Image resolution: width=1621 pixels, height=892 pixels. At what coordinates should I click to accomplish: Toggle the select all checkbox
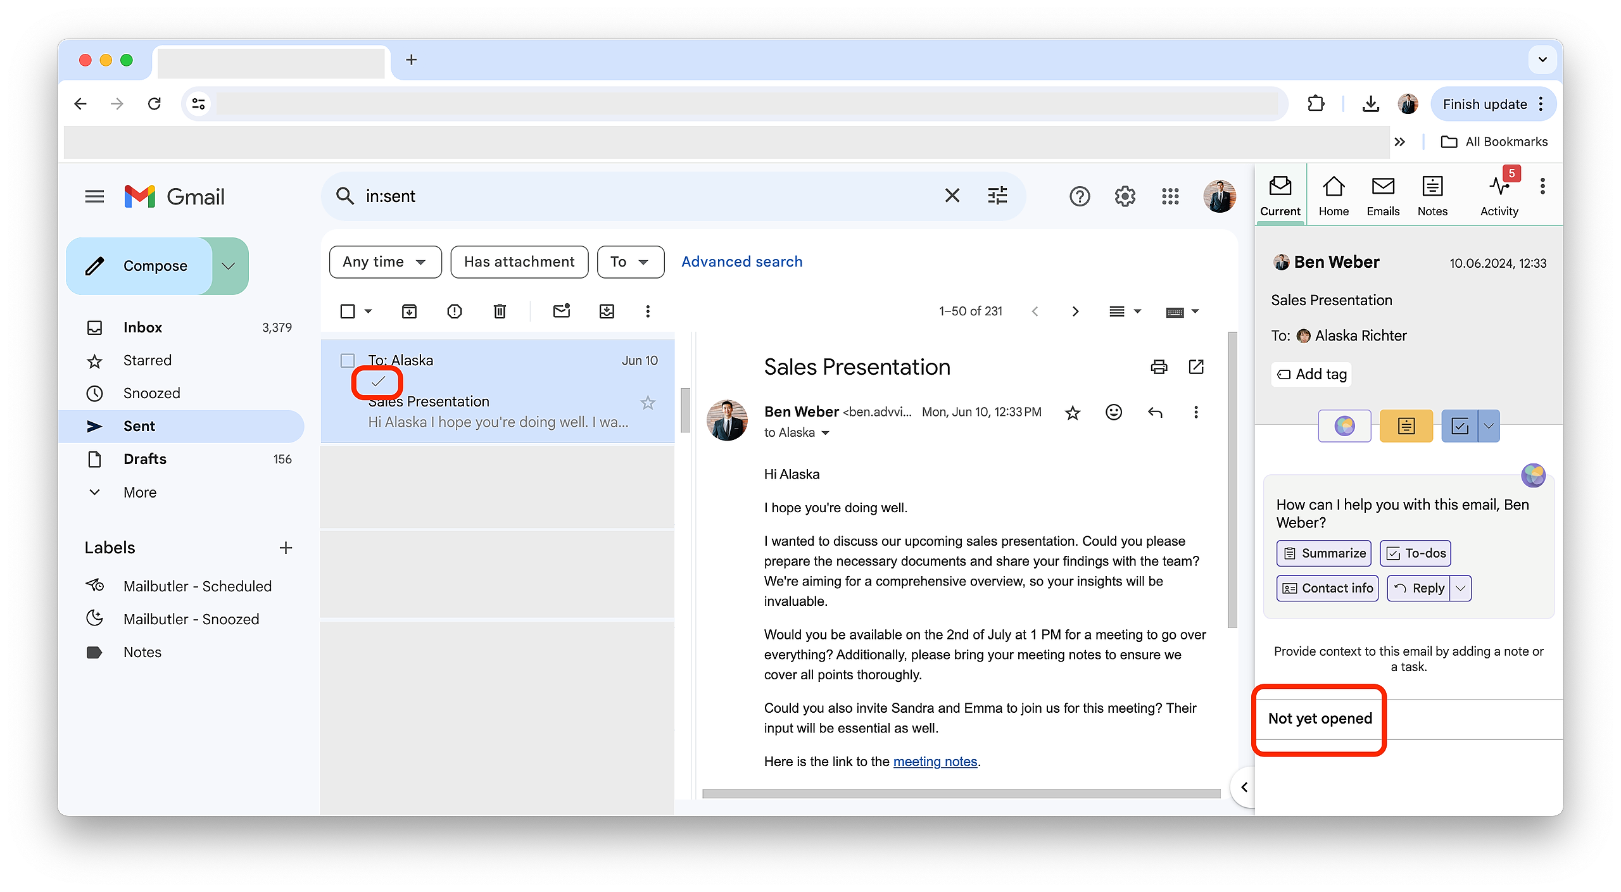pos(348,311)
